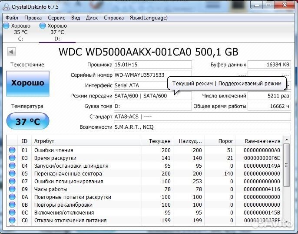Screen dimensions: 298x234
Task: Open the Вид menu
Action: [x=76, y=18]
